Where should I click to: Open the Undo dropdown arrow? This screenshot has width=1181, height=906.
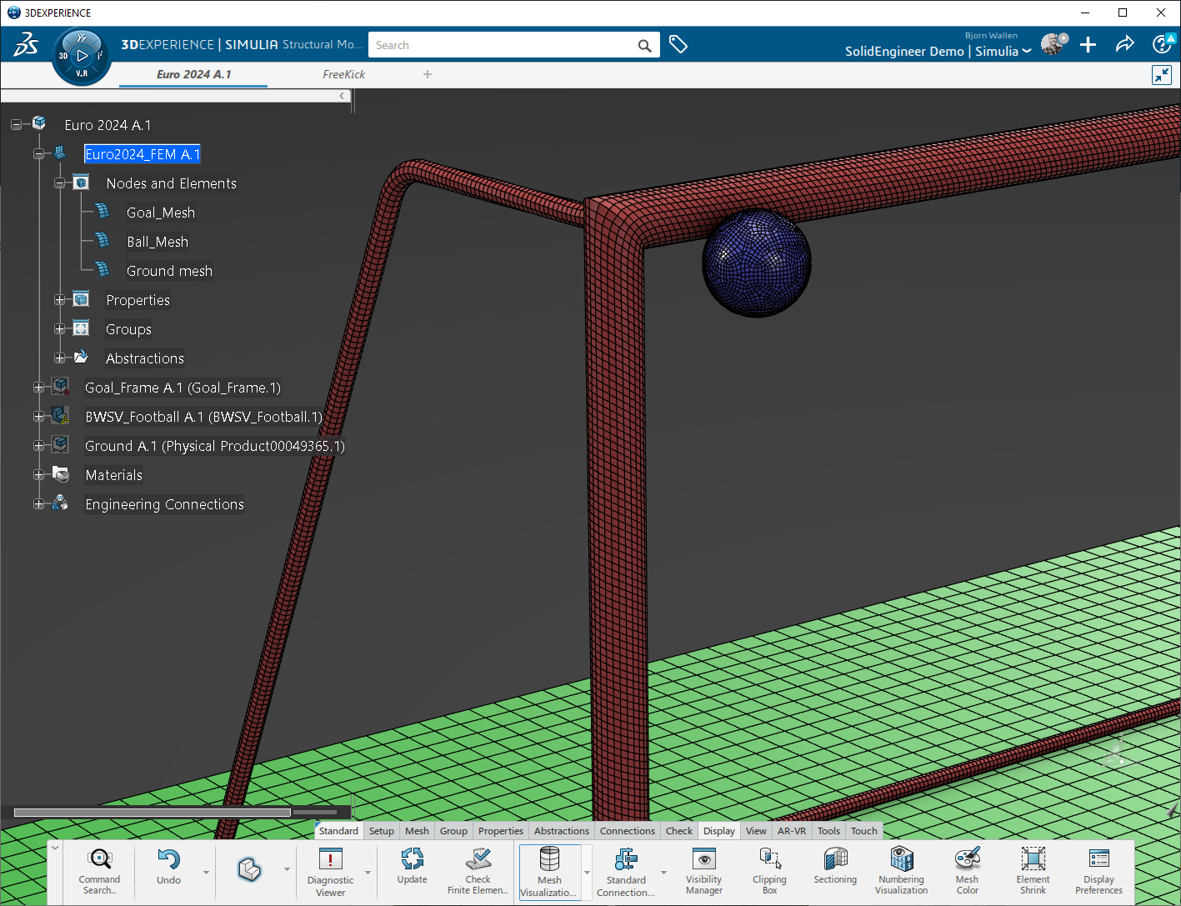pyautogui.click(x=206, y=873)
